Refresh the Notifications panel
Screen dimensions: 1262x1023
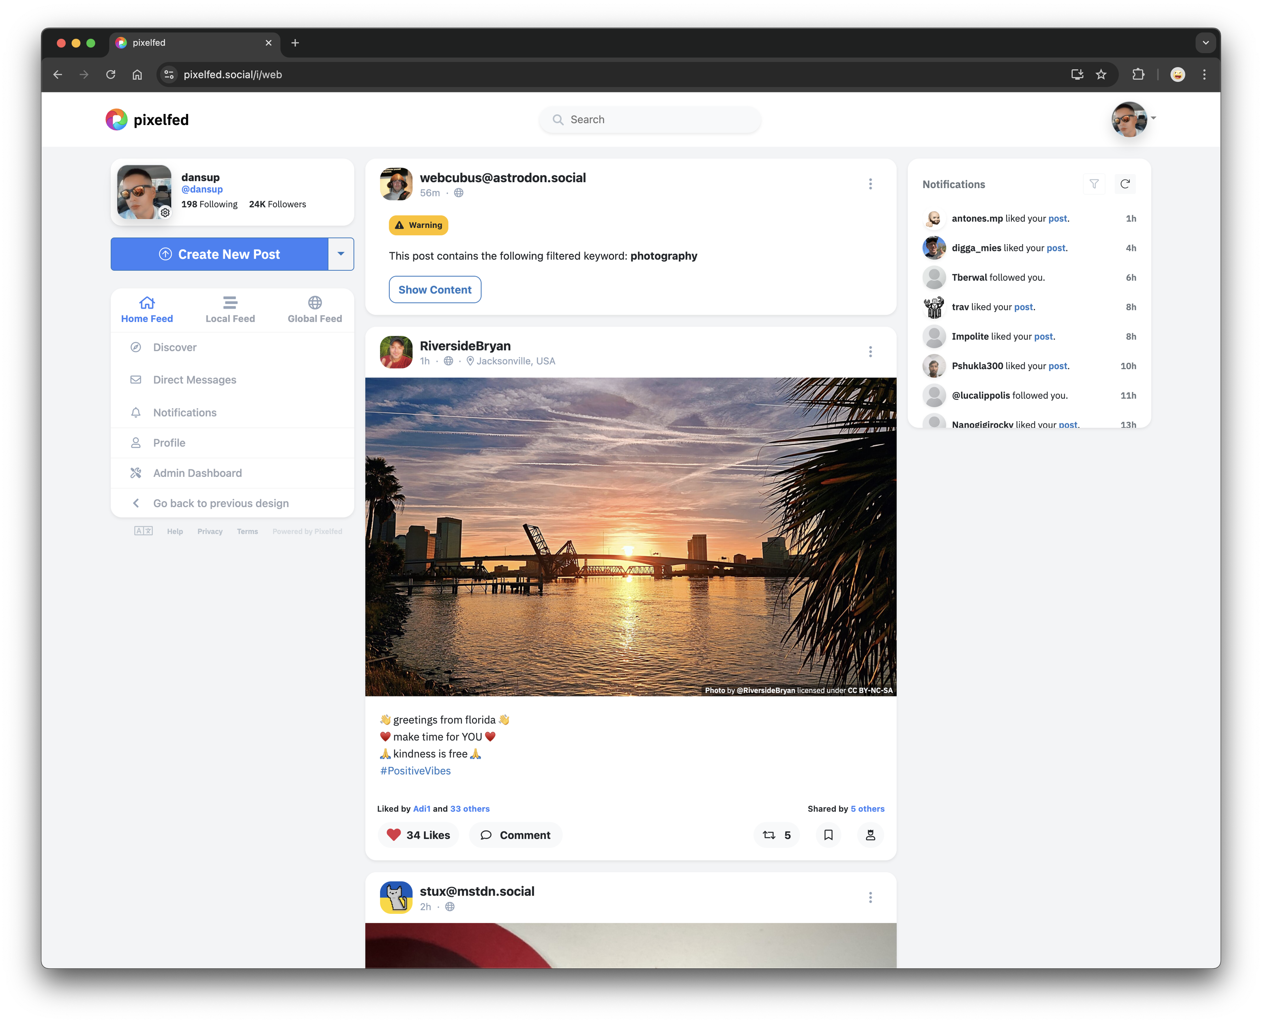coord(1125,184)
